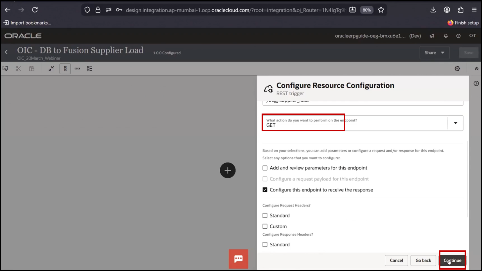Switch to horizontal layout view
This screenshot has width=482, height=271.
[x=77, y=69]
